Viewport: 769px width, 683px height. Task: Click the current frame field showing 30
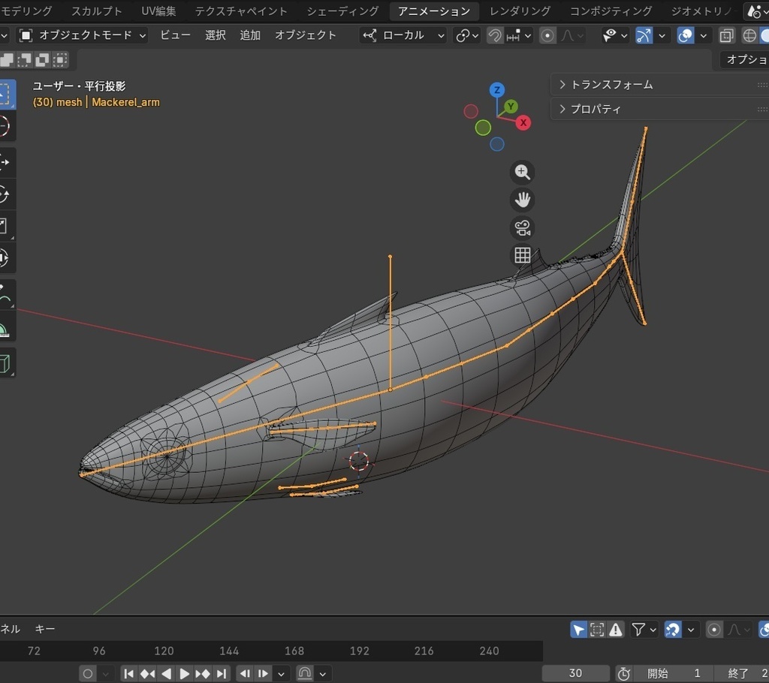576,673
